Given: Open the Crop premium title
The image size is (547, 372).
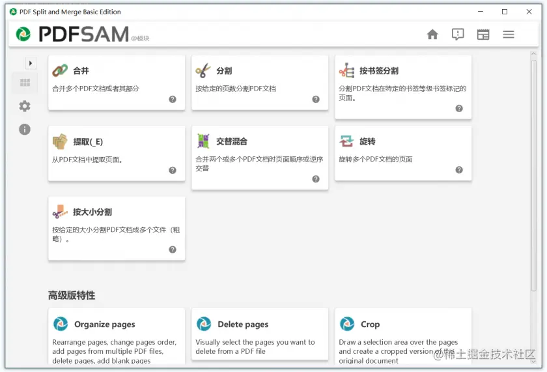Looking at the screenshot, I should [x=370, y=324].
